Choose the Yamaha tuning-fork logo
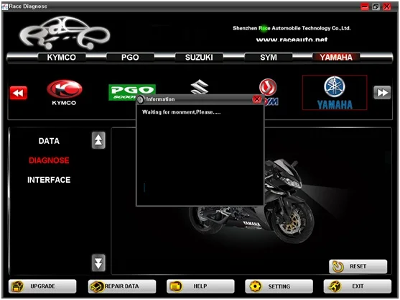 click(x=335, y=93)
